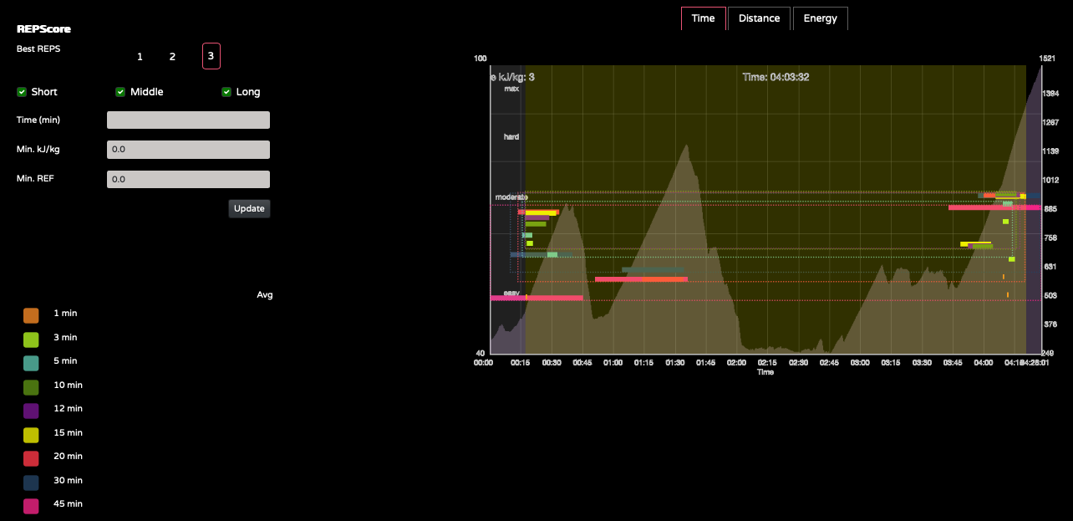Select the red 20 min legend swatch

click(x=31, y=458)
